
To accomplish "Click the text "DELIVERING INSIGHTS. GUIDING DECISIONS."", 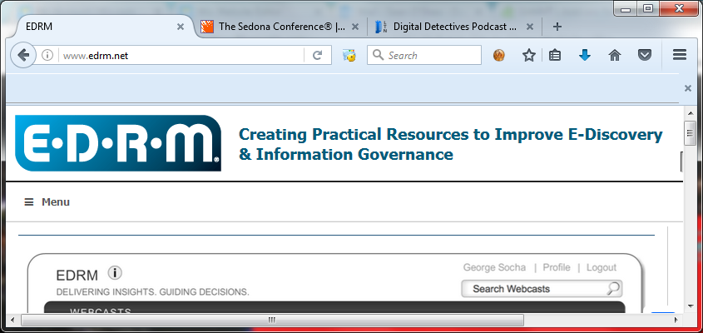I will [152, 292].
